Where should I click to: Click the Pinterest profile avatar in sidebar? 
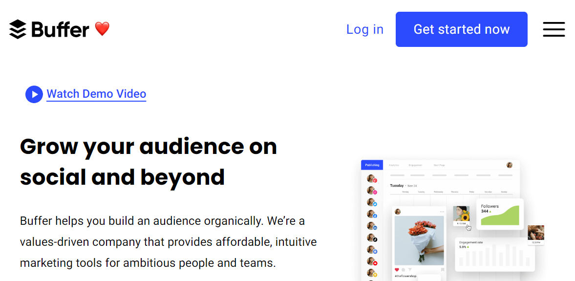[x=372, y=179]
